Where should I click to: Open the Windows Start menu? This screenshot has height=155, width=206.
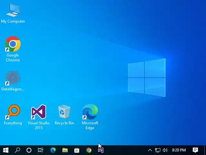(x=6, y=150)
